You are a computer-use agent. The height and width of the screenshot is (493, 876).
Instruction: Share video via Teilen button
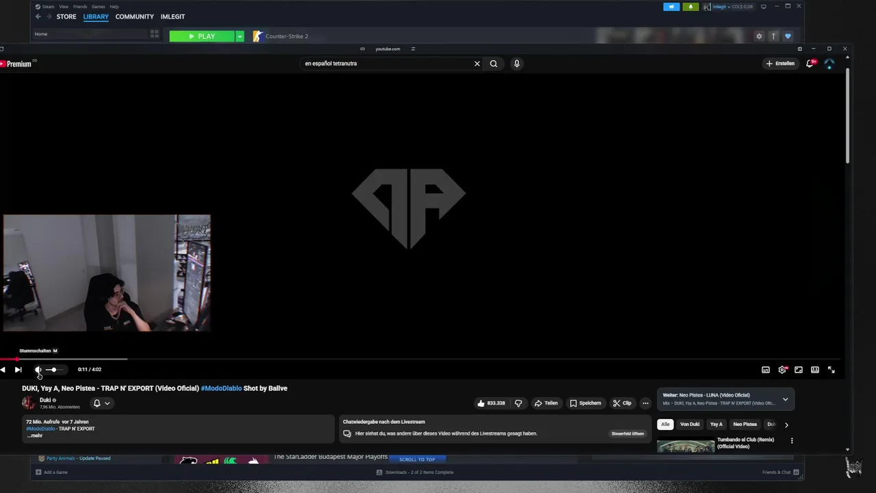546,403
